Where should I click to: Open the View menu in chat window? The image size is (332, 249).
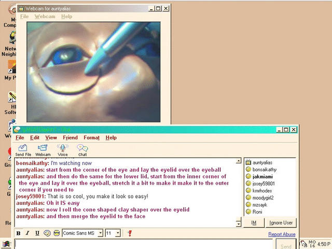(51, 137)
